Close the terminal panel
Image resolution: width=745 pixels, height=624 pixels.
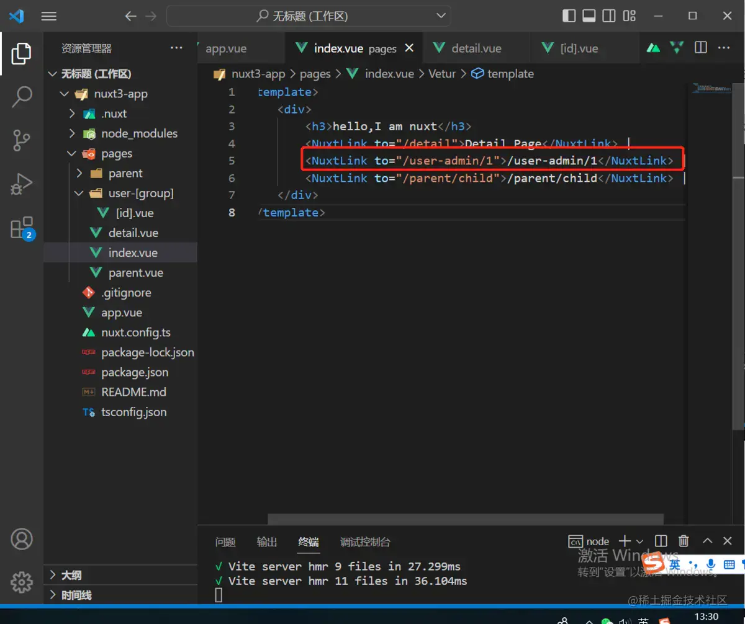(x=729, y=542)
